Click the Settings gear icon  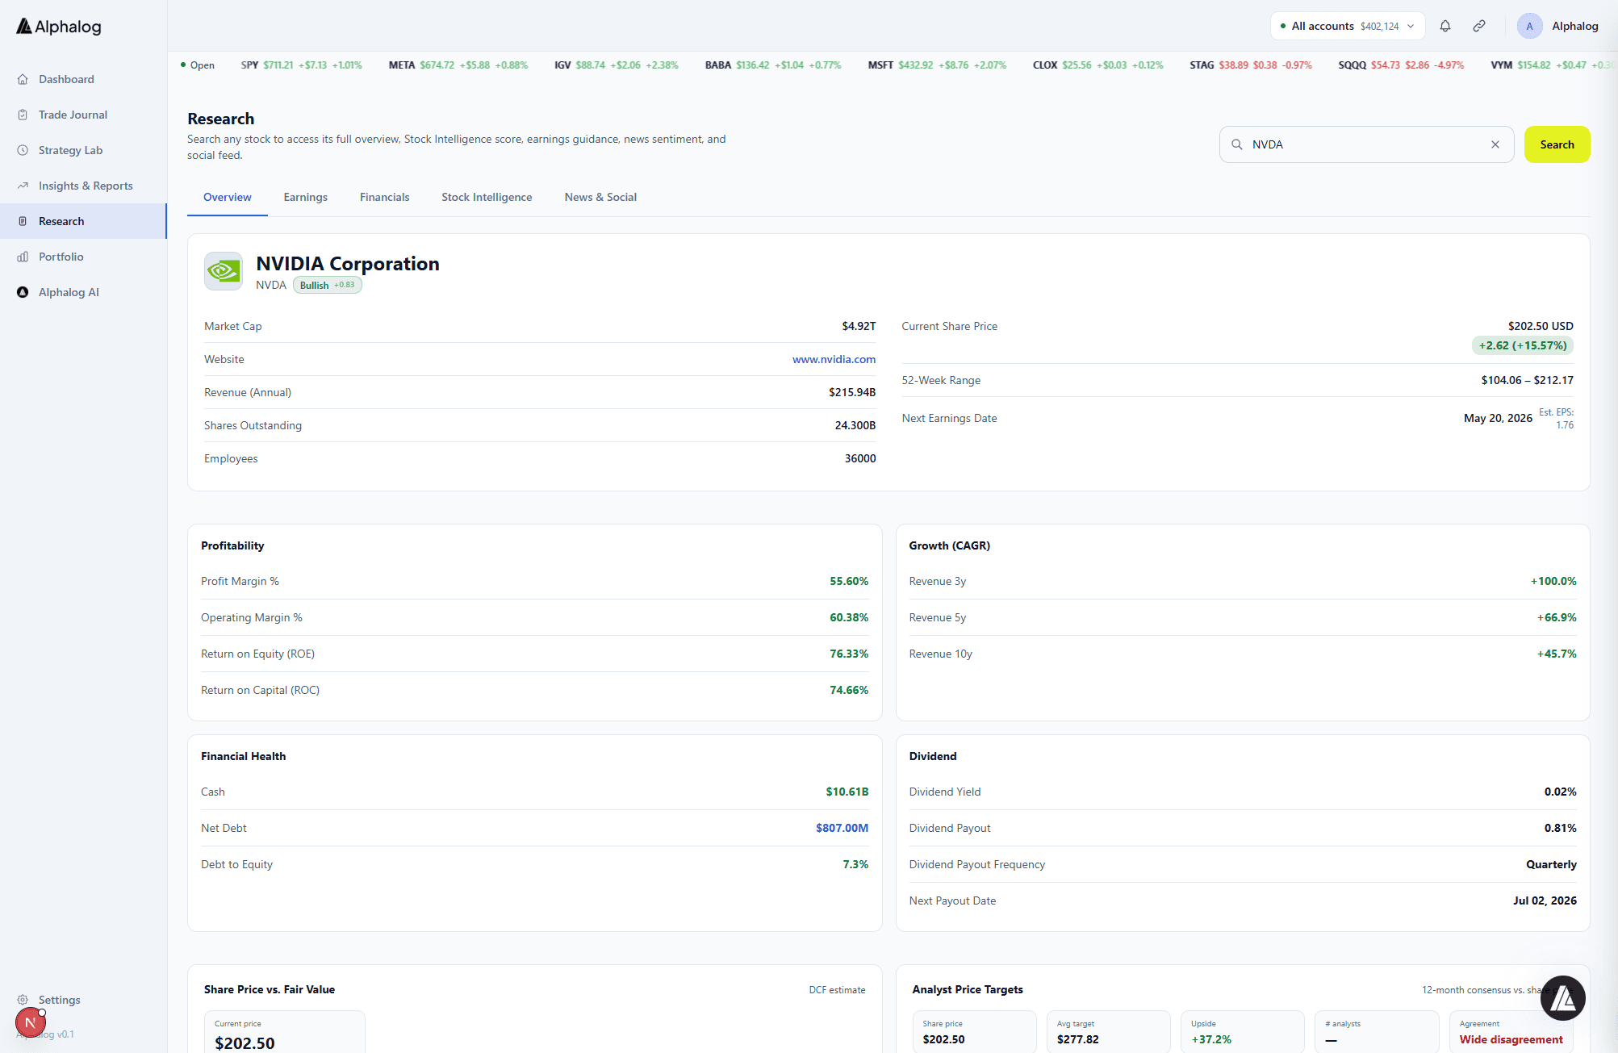tap(23, 1000)
